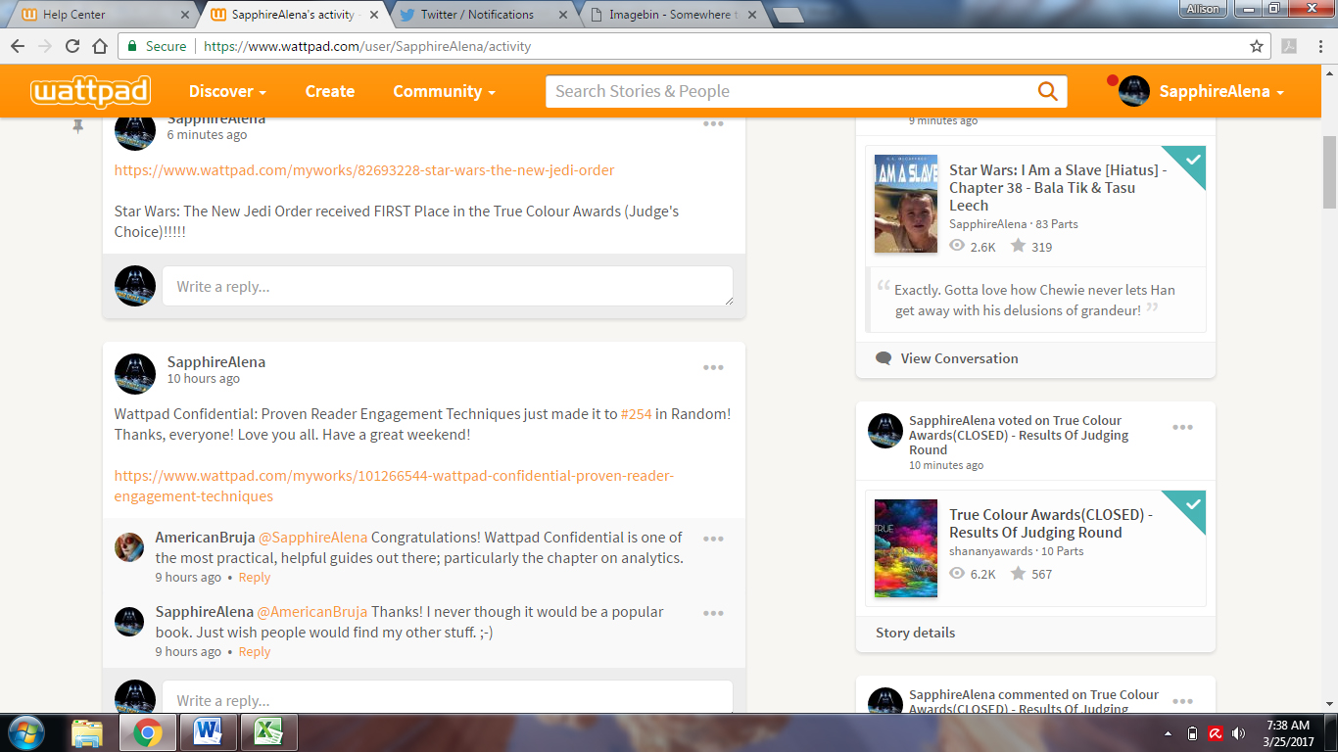The image size is (1338, 752).
Task: Open options dots on the commented activity card
Action: [1182, 701]
